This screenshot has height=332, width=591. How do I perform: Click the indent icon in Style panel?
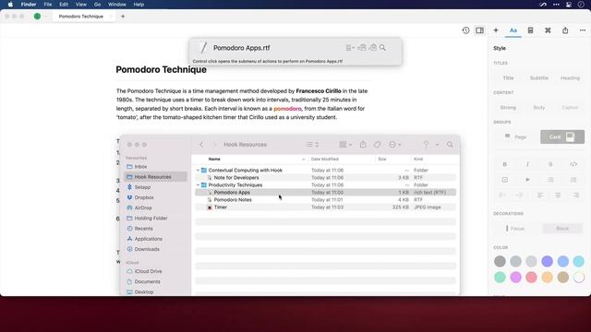coord(519,196)
